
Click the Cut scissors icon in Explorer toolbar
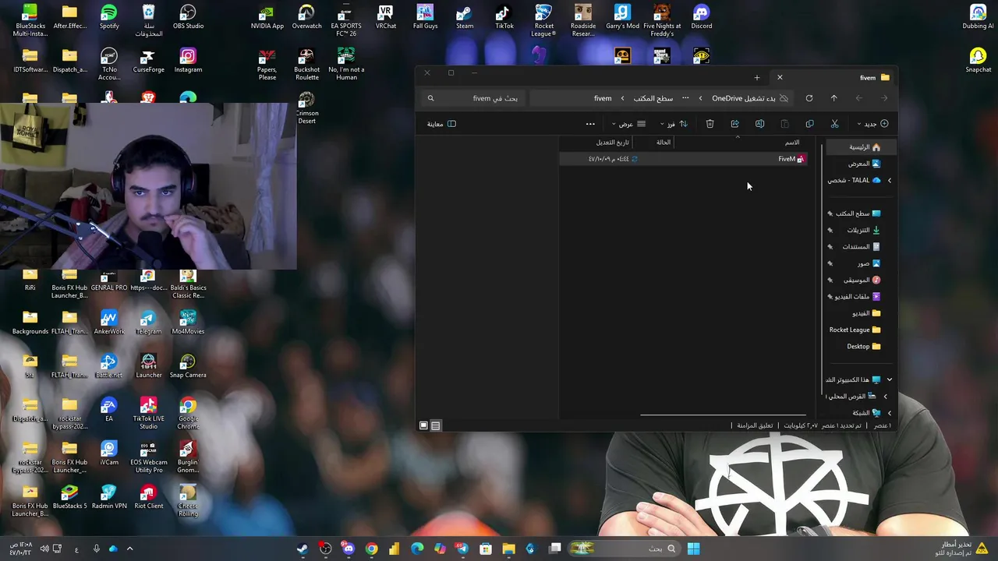[x=834, y=124]
